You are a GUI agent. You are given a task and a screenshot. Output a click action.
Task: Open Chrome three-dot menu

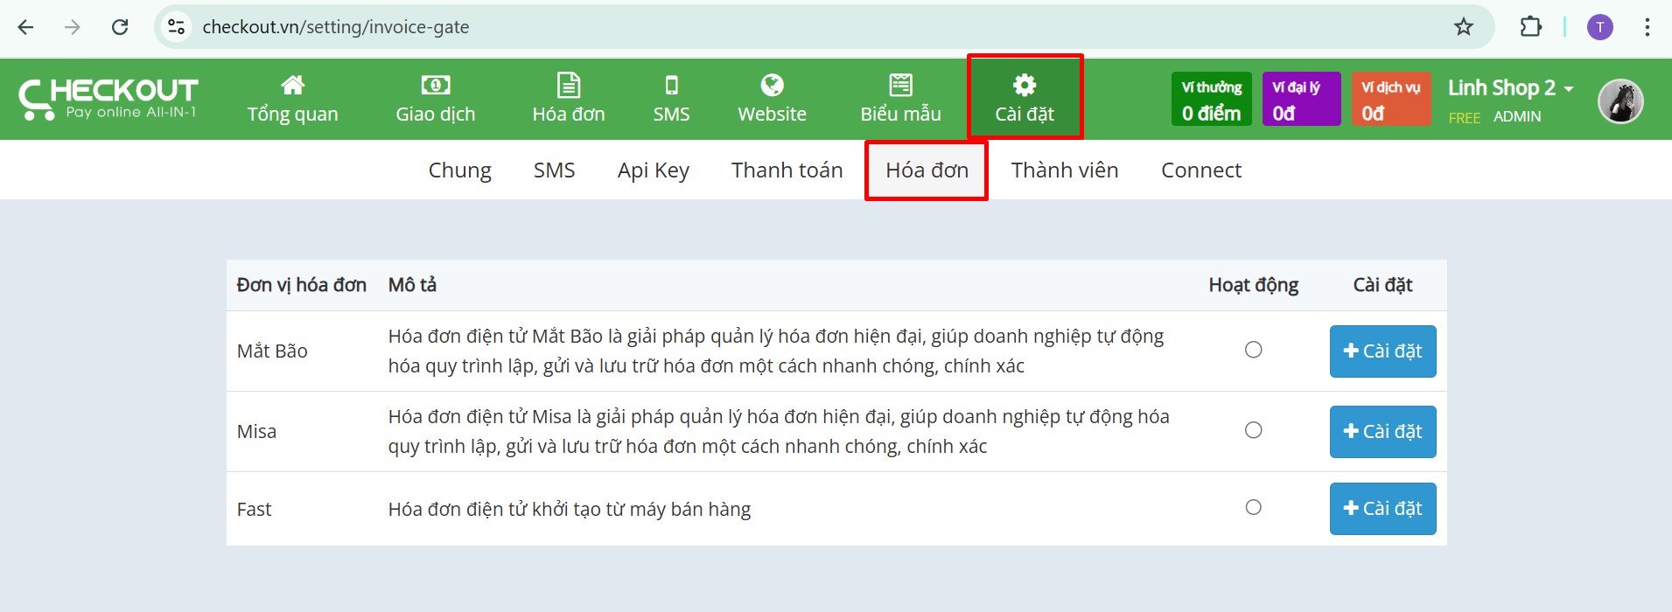tap(1647, 27)
